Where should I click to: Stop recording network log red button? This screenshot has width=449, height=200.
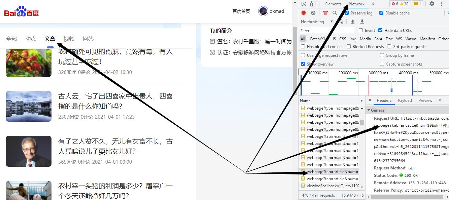(x=304, y=13)
